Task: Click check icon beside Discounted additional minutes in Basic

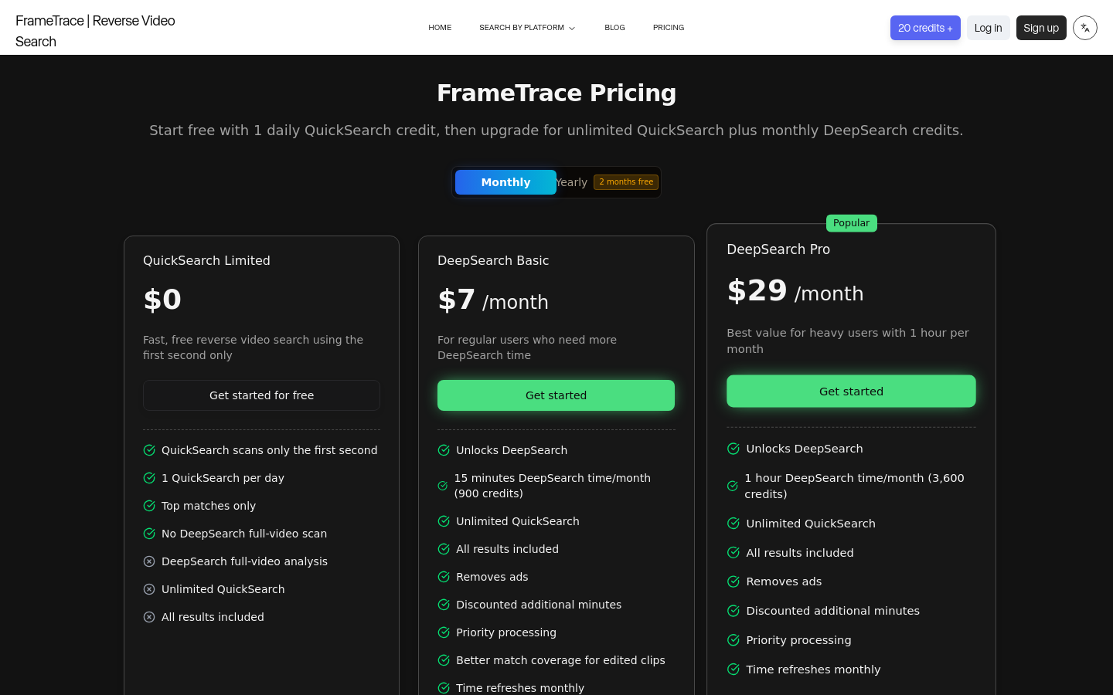Action: coord(444,605)
